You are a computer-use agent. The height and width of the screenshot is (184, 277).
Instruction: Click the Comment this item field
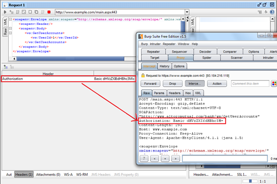[250, 84]
